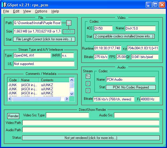Click metadata vertical scrollbar thumb

tap(72, 85)
